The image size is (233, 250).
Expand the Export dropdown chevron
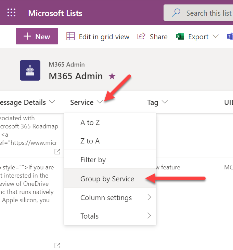click(216, 37)
